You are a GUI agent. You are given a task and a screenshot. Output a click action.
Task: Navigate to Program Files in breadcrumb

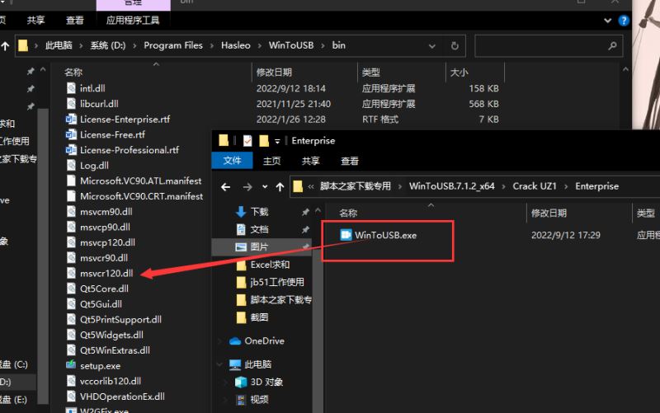[x=173, y=45]
